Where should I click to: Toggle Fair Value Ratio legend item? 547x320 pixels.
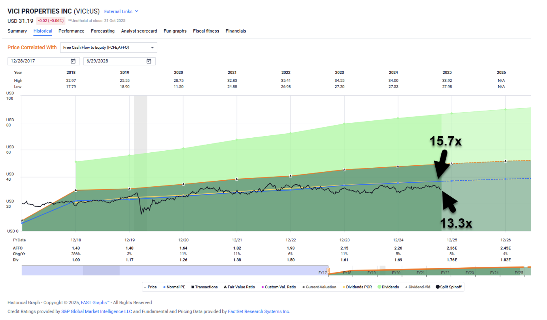click(x=240, y=287)
